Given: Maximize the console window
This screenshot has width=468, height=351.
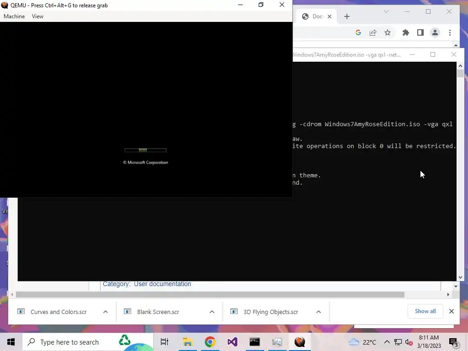Looking at the screenshot, I should (433, 55).
